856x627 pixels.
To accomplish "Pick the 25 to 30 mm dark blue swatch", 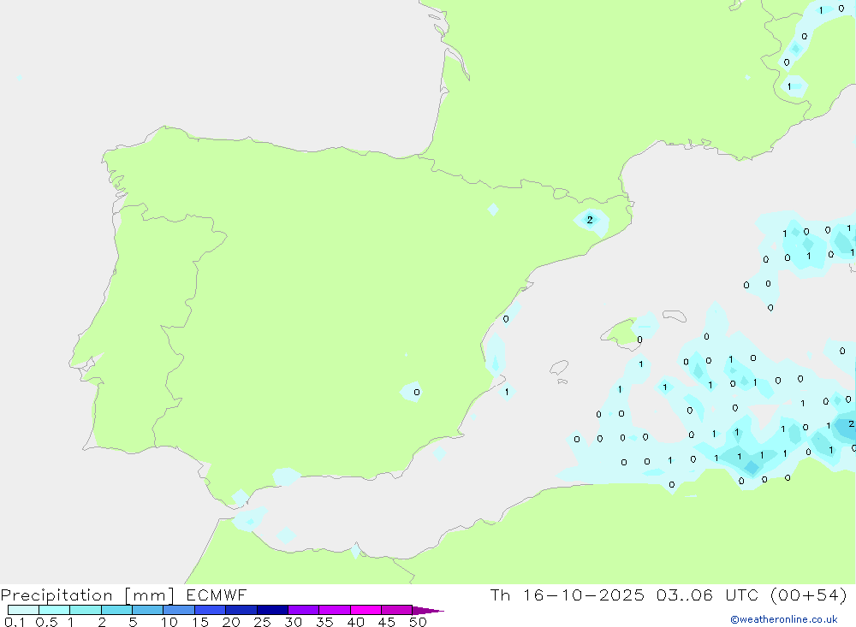I will [272, 610].
